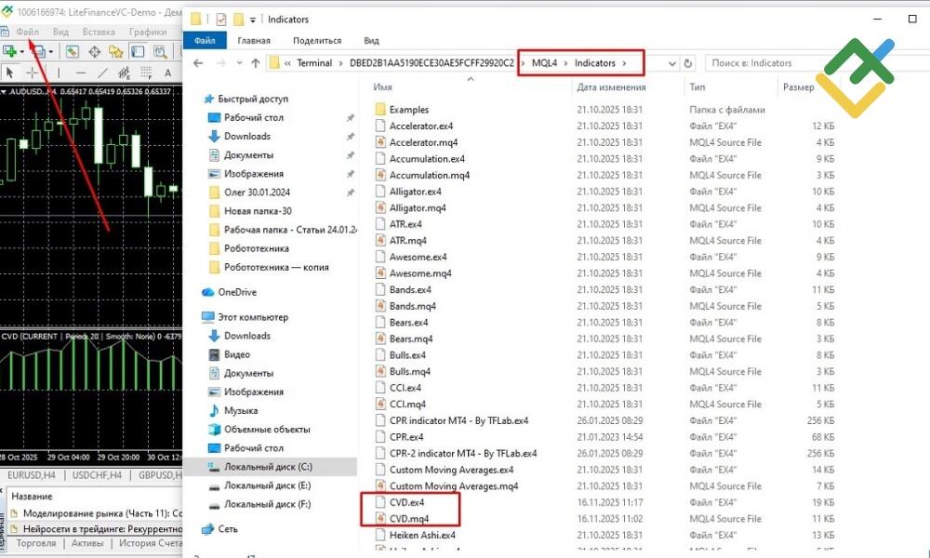
Task: Select the Text label A tool
Action: point(167,73)
